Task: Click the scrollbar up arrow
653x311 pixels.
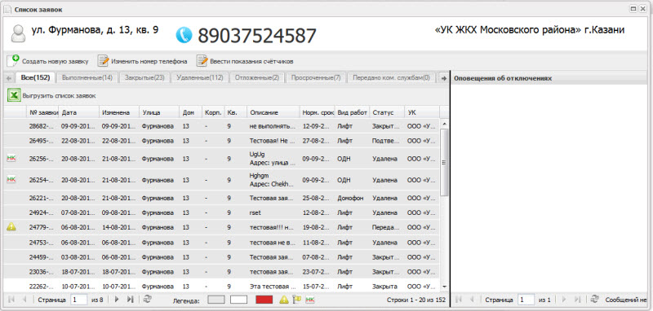Action: click(444, 124)
